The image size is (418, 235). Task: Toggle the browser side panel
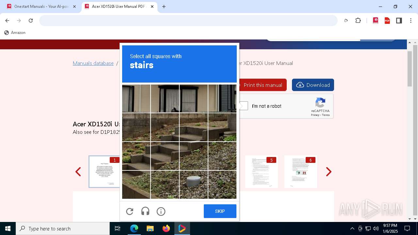tap(399, 21)
